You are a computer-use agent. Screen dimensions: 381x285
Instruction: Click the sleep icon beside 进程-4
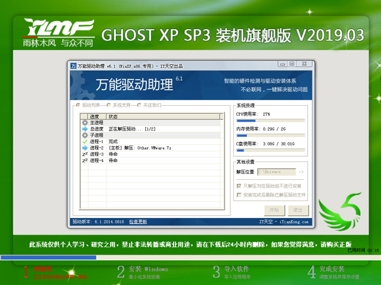85,160
